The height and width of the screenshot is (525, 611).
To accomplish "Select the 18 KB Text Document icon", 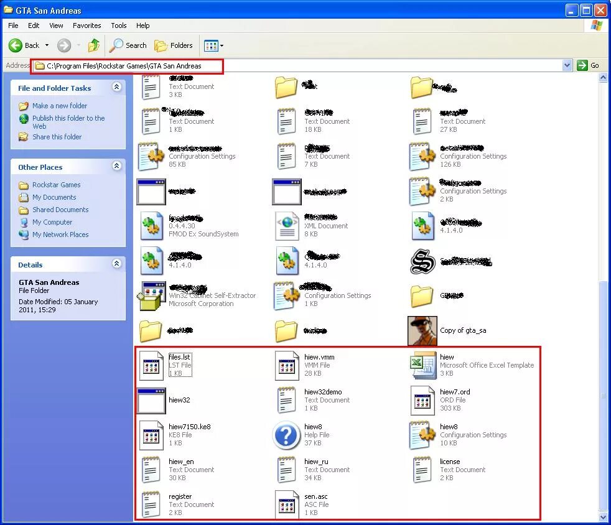I will pyautogui.click(x=286, y=121).
